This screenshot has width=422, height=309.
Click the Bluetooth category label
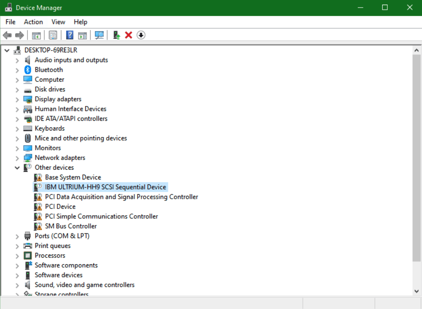(x=49, y=70)
